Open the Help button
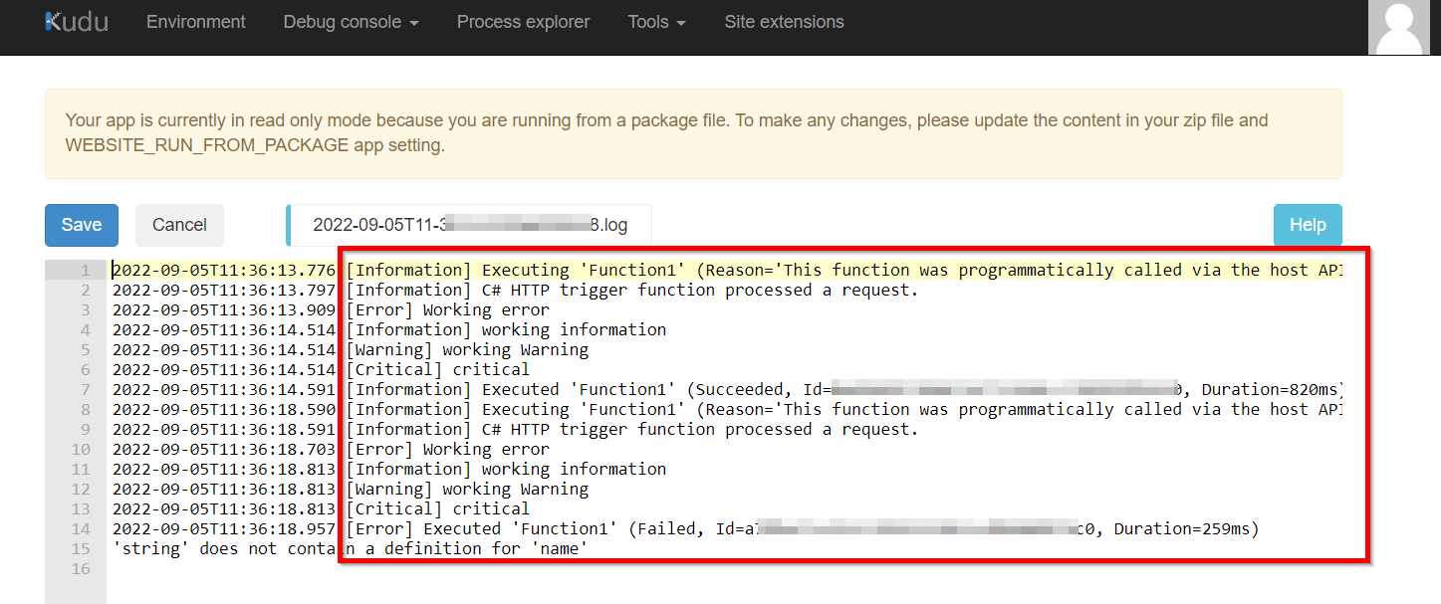 (x=1308, y=225)
